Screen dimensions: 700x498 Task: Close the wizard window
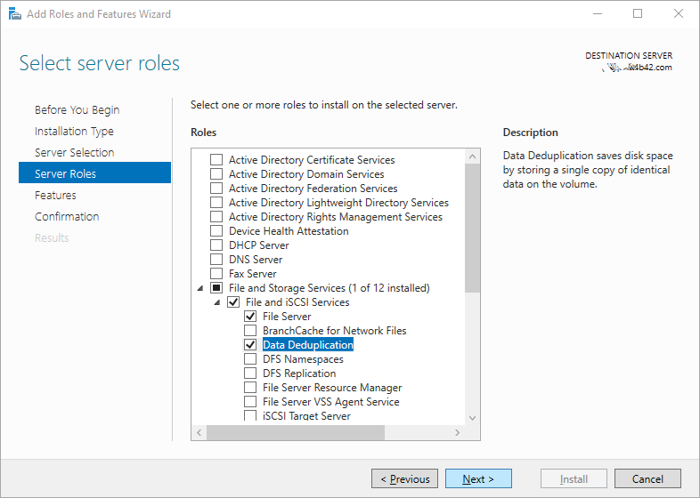tap(679, 14)
